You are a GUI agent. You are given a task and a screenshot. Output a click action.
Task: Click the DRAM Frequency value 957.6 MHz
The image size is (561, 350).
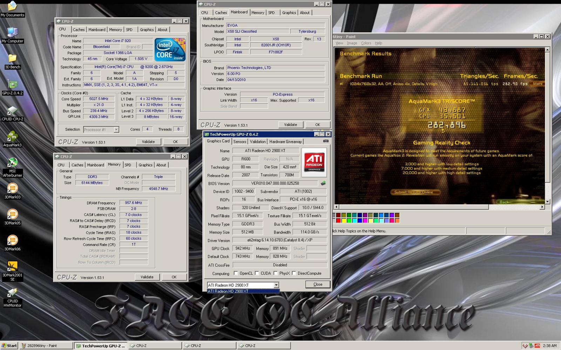(x=134, y=203)
